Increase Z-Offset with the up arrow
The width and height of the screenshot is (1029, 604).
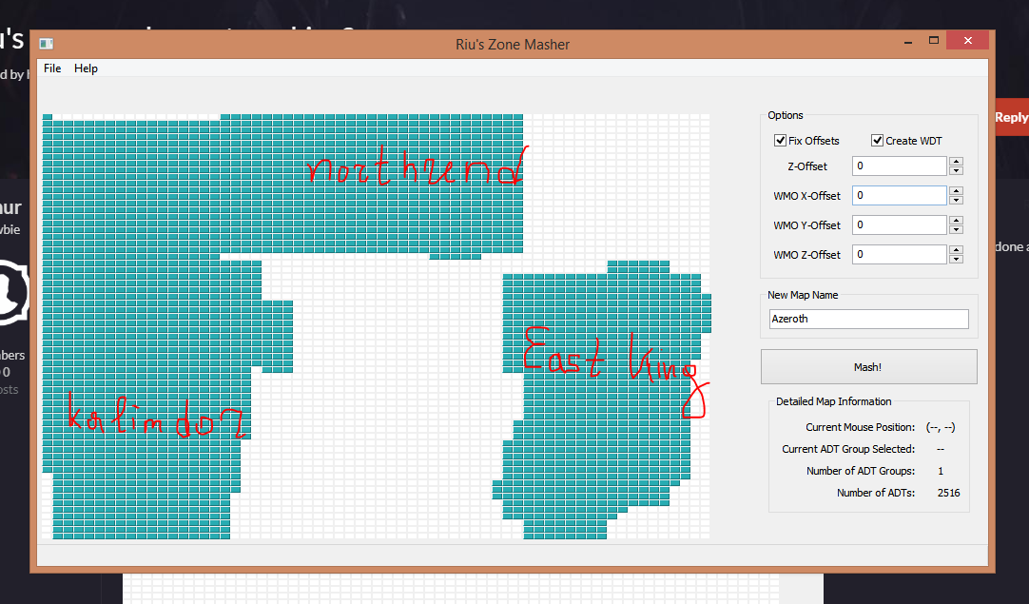tap(957, 162)
